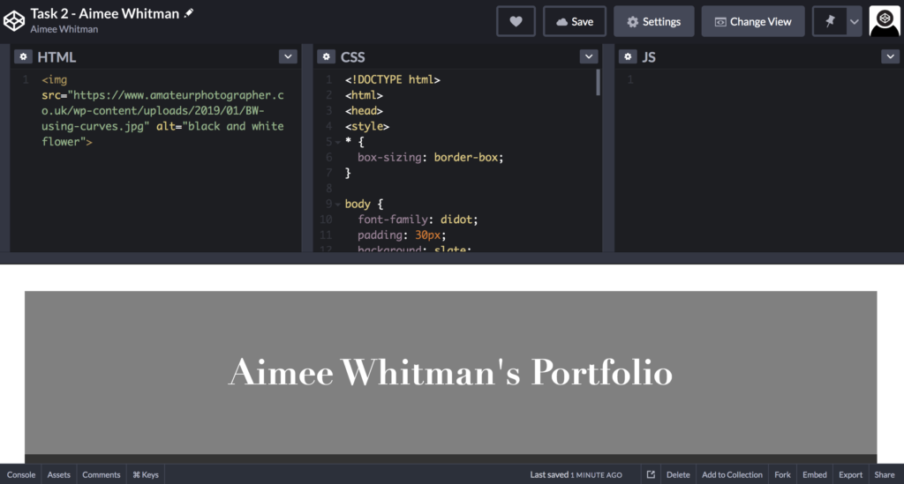This screenshot has width=904, height=484.
Task: Click the Save button
Action: [x=574, y=21]
